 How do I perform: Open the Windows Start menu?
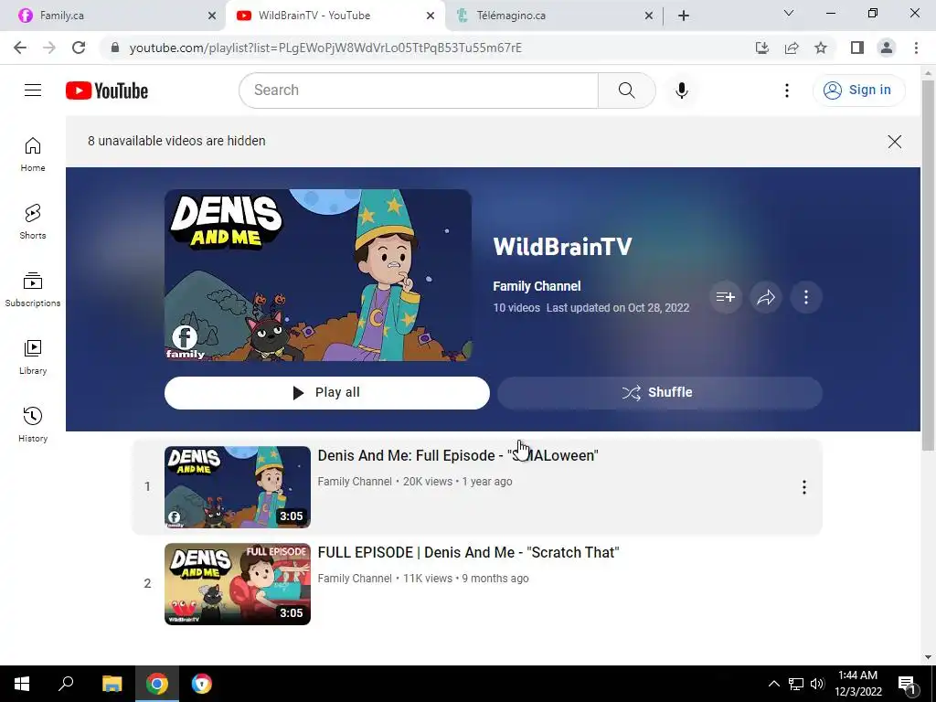22,684
